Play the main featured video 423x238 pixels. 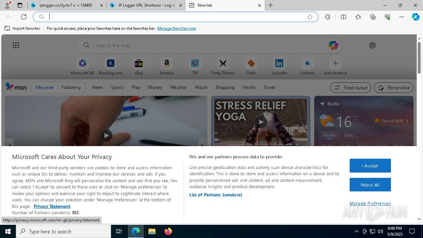[106, 135]
